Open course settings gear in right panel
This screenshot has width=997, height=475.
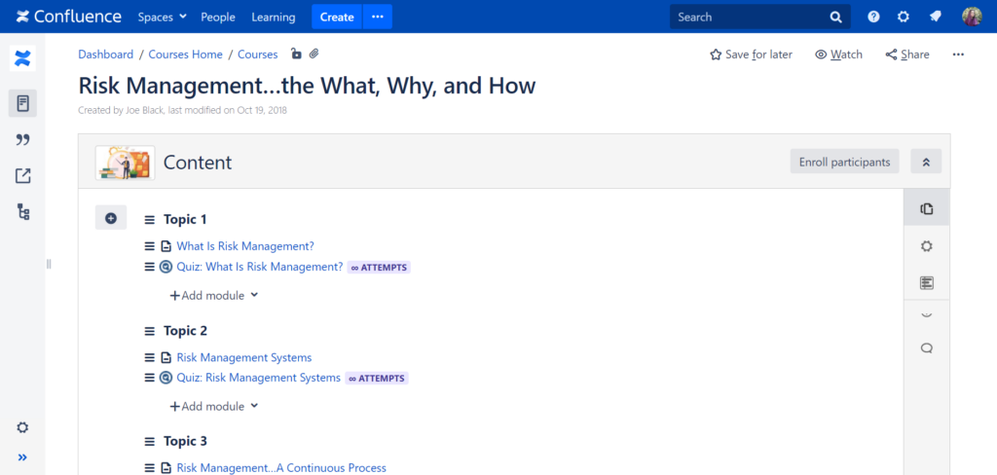927,246
